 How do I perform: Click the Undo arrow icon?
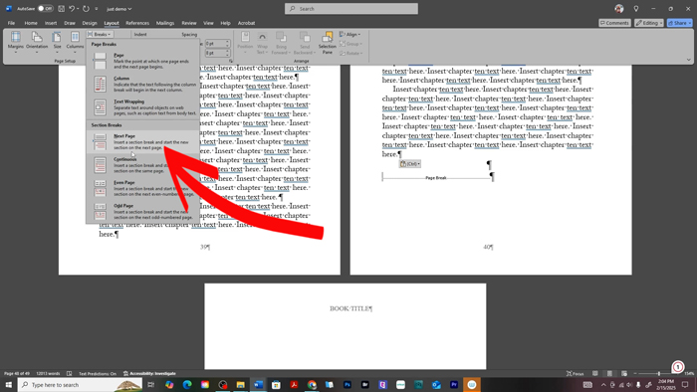click(x=72, y=8)
